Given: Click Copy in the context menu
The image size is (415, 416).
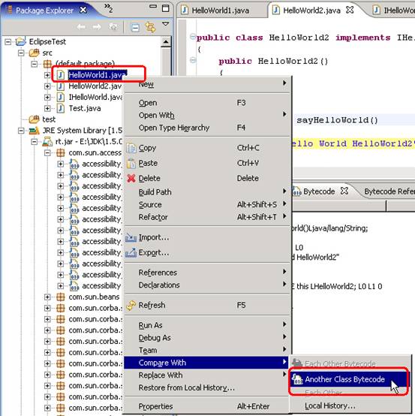Looking at the screenshot, I should 207,148.
